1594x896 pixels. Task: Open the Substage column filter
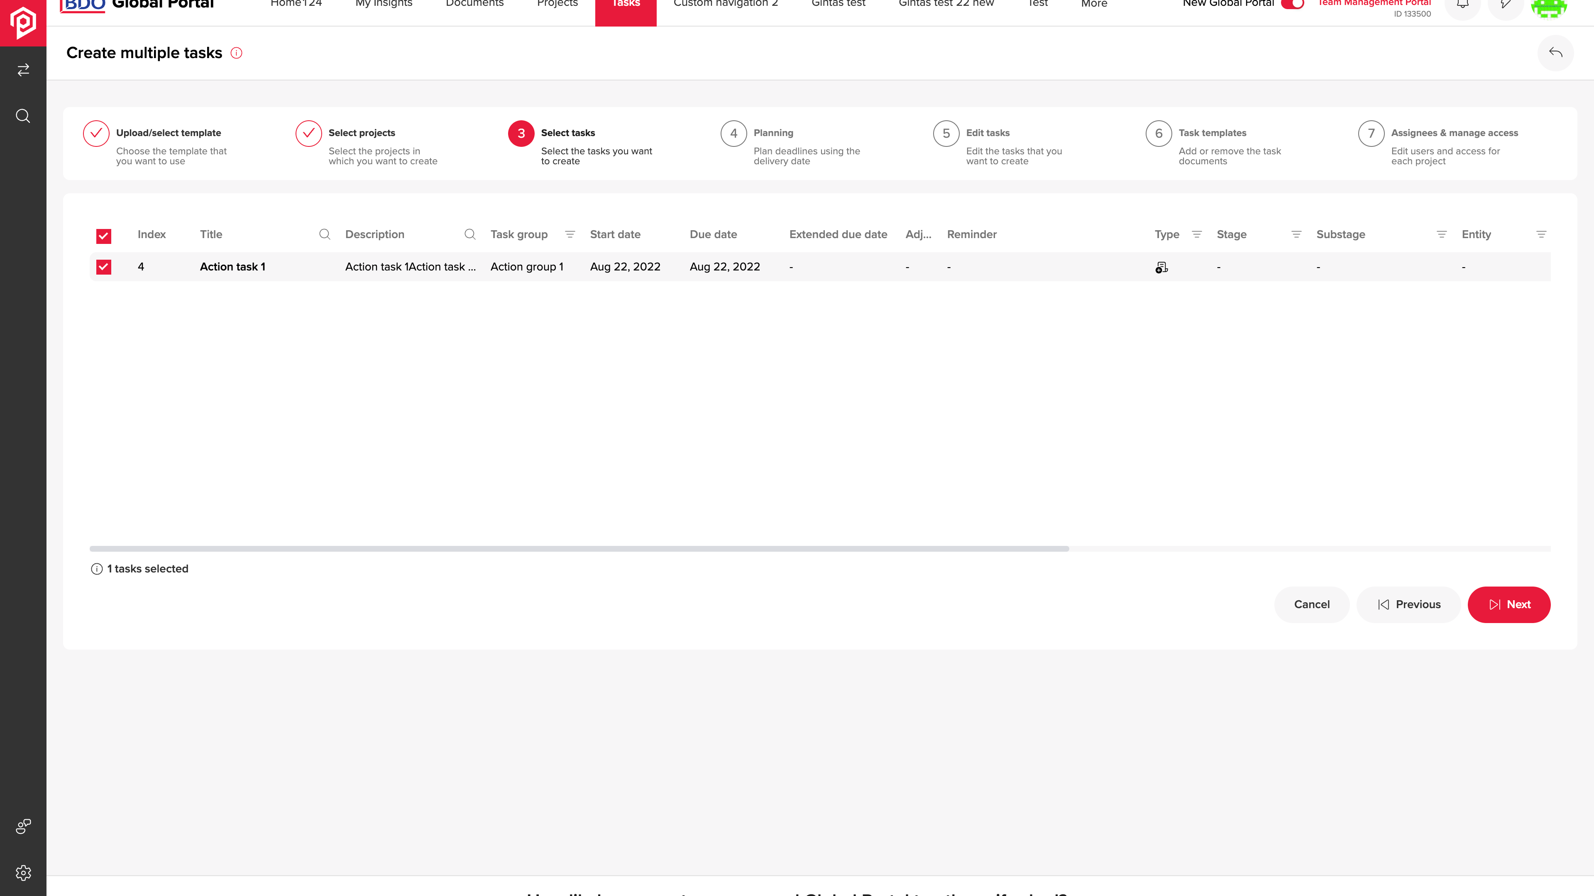(1441, 234)
